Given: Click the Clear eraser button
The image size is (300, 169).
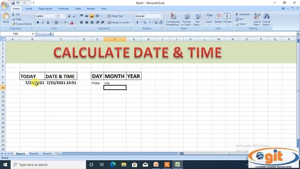Looking at the screenshot, I should click(241, 24).
